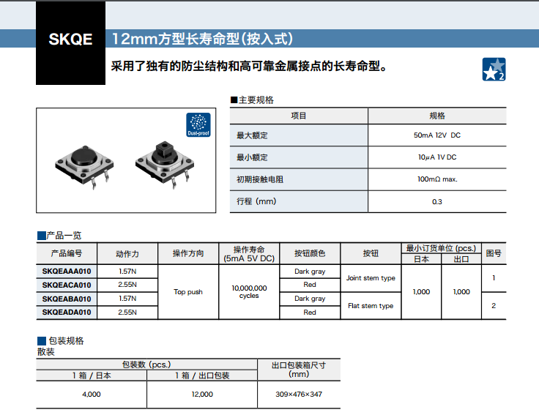Click the 1 箱 / 日本 header

click(x=92, y=375)
